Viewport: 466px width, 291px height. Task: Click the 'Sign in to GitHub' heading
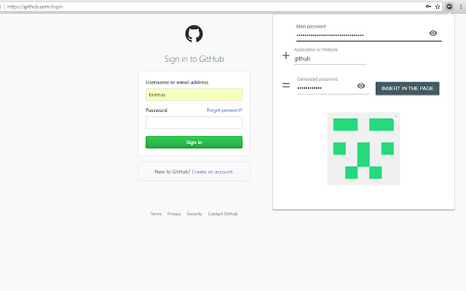[x=194, y=59]
